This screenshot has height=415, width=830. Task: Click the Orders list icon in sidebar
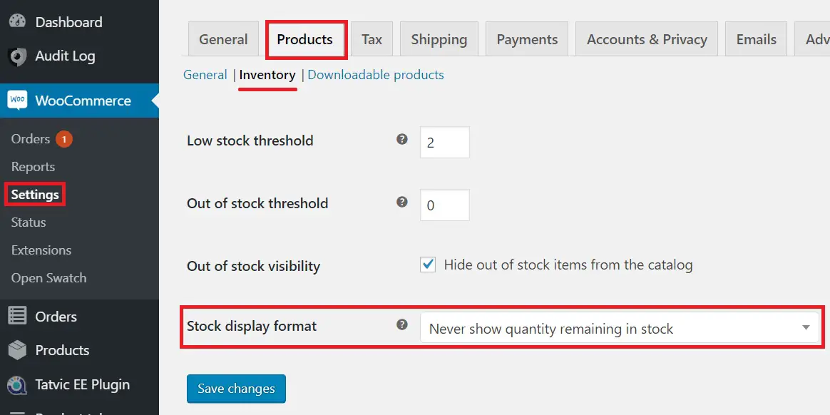click(17, 317)
